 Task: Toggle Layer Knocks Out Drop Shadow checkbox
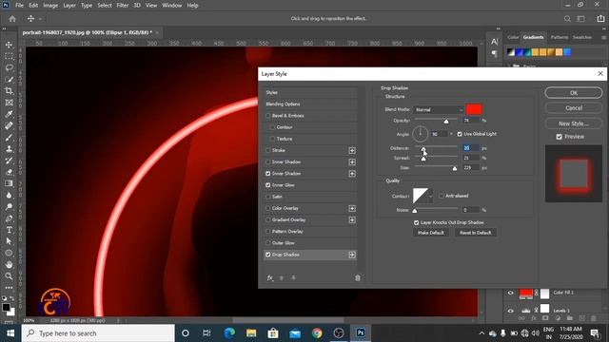(x=417, y=222)
